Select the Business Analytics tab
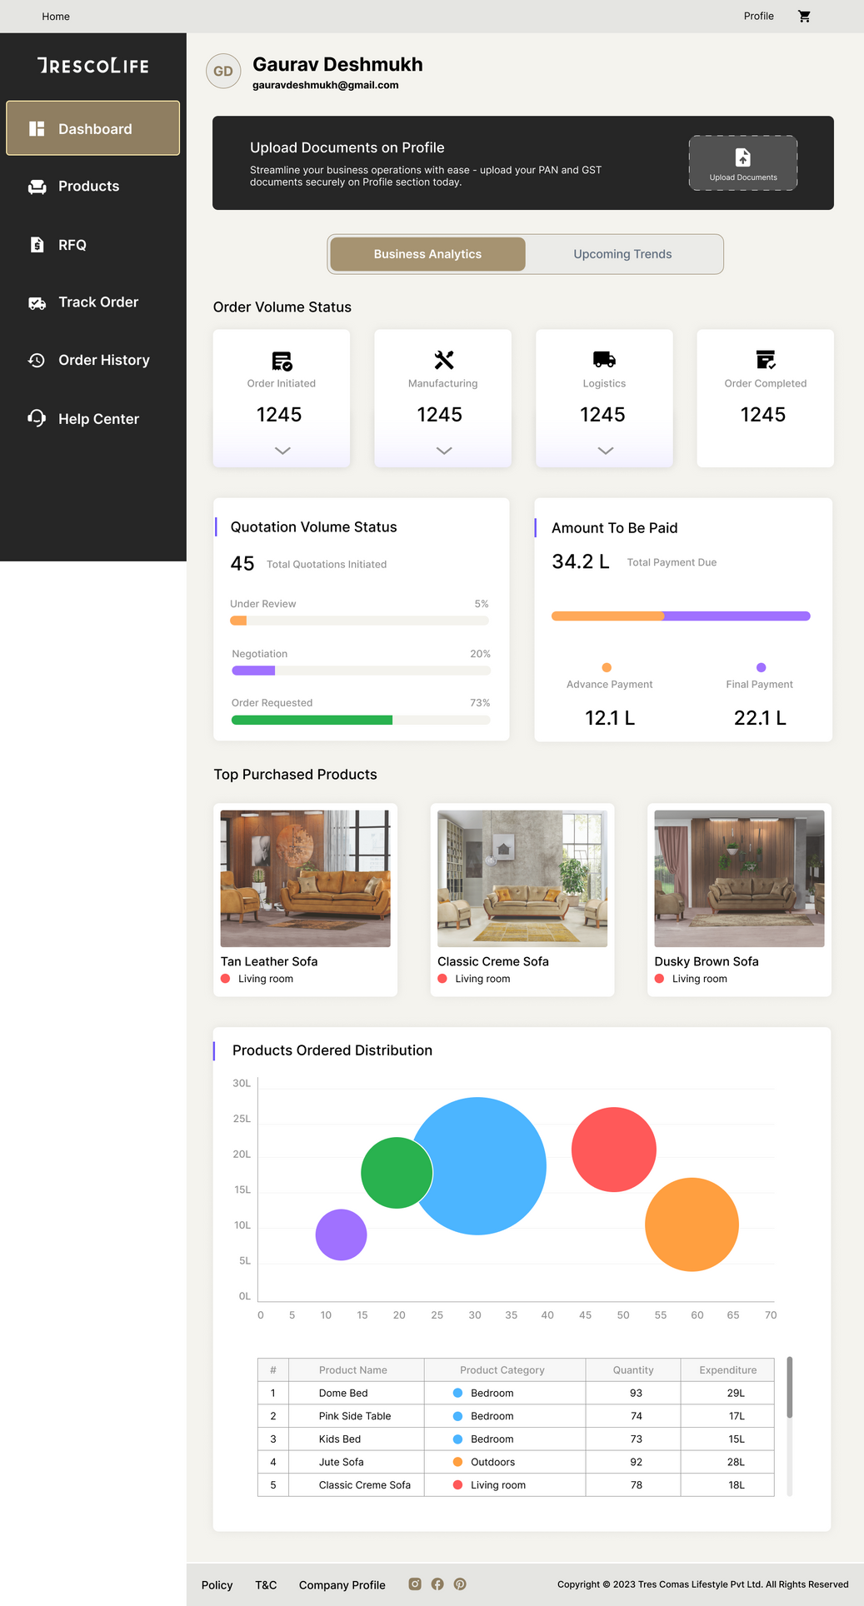 coord(427,254)
